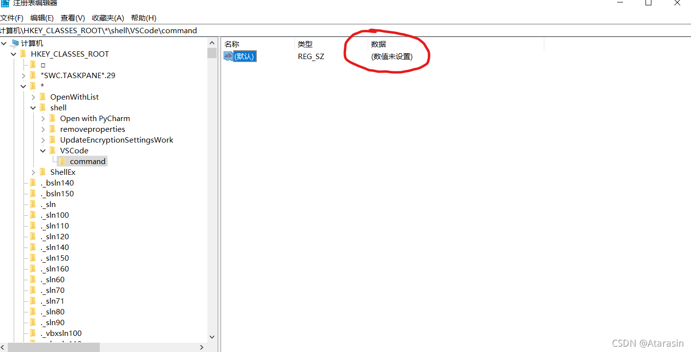Click the OpenWithList folder icon
Viewport: 691px width, 352px height.
point(43,97)
